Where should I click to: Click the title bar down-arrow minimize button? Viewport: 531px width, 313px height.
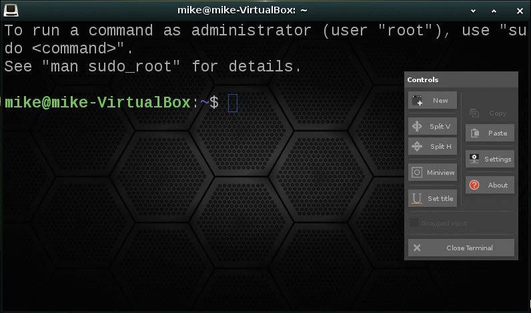tap(473, 11)
